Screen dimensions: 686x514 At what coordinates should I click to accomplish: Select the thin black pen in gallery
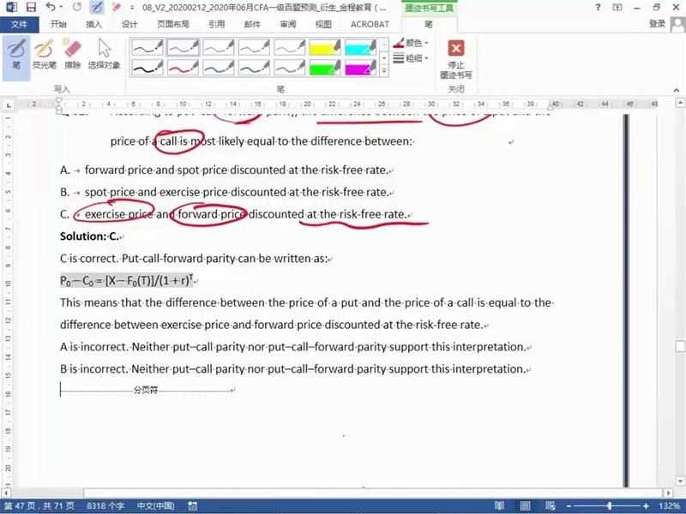[147, 47]
